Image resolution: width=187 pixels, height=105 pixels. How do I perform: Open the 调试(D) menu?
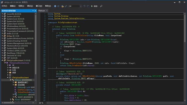point(30,6)
